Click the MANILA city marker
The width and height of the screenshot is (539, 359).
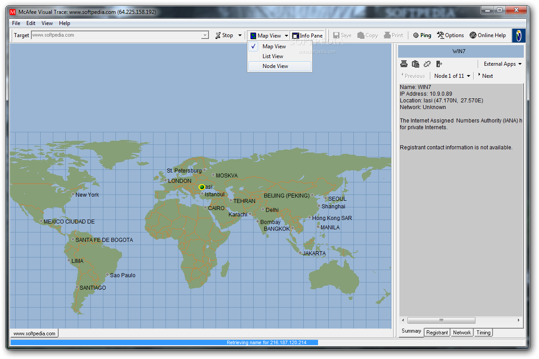click(x=318, y=227)
